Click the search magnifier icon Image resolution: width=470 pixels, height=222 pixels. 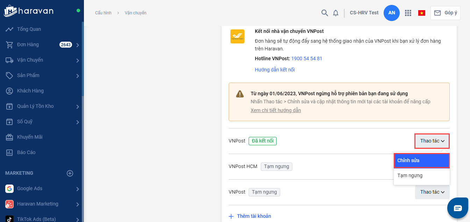coord(325,13)
